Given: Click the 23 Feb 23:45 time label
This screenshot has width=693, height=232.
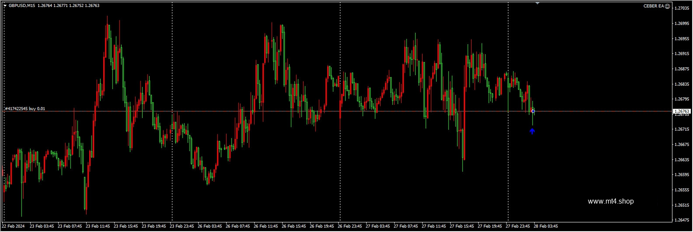Looking at the screenshot, I should click(x=182, y=226).
